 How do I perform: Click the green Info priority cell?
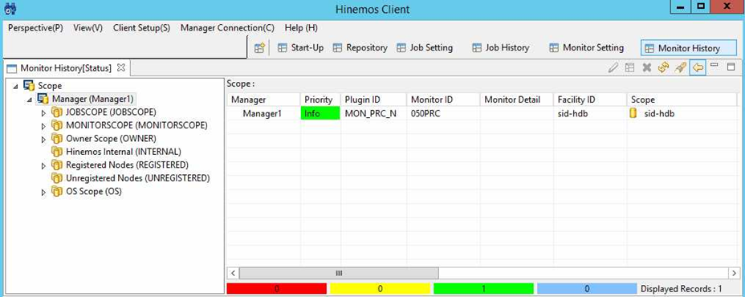click(x=320, y=113)
